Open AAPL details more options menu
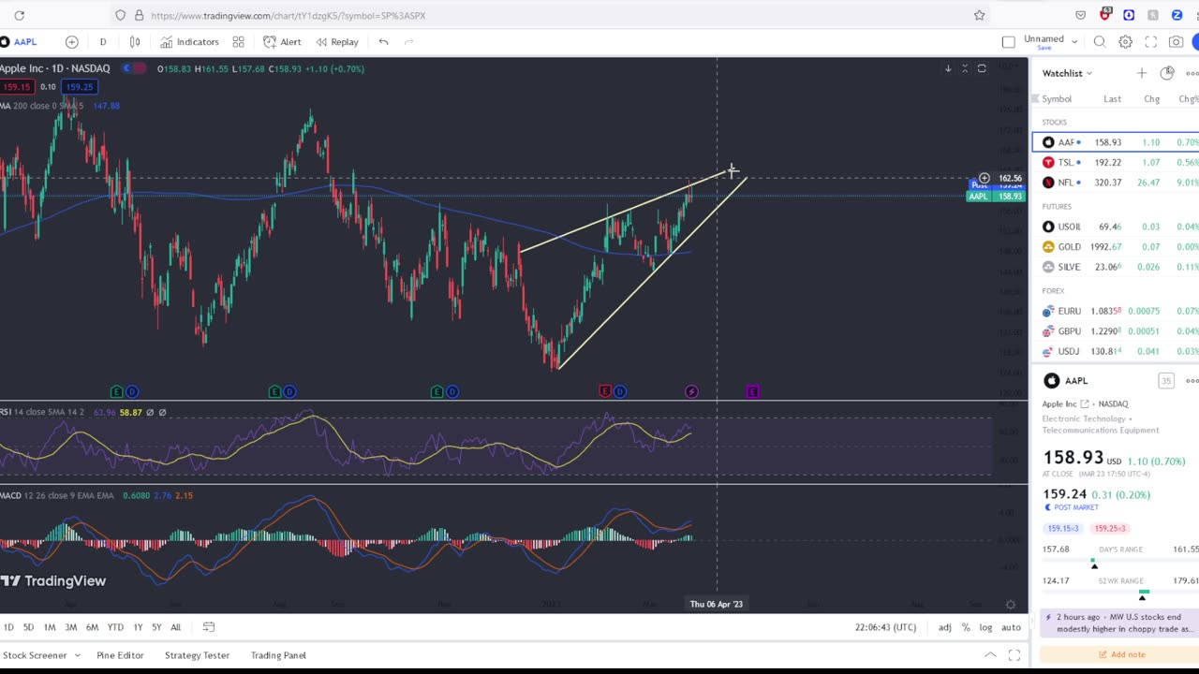Image resolution: width=1199 pixels, height=674 pixels. [1192, 380]
